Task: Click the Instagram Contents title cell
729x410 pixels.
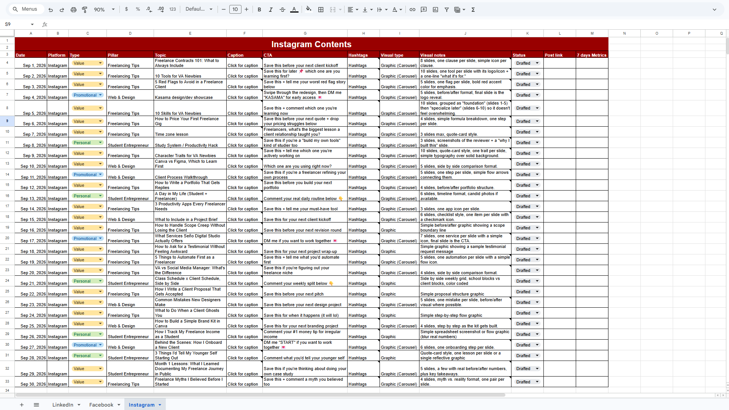Action: 311,44
